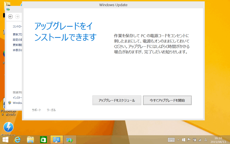Open Windows Store from taskbar
This screenshot has height=144, width=230.
(43, 140)
